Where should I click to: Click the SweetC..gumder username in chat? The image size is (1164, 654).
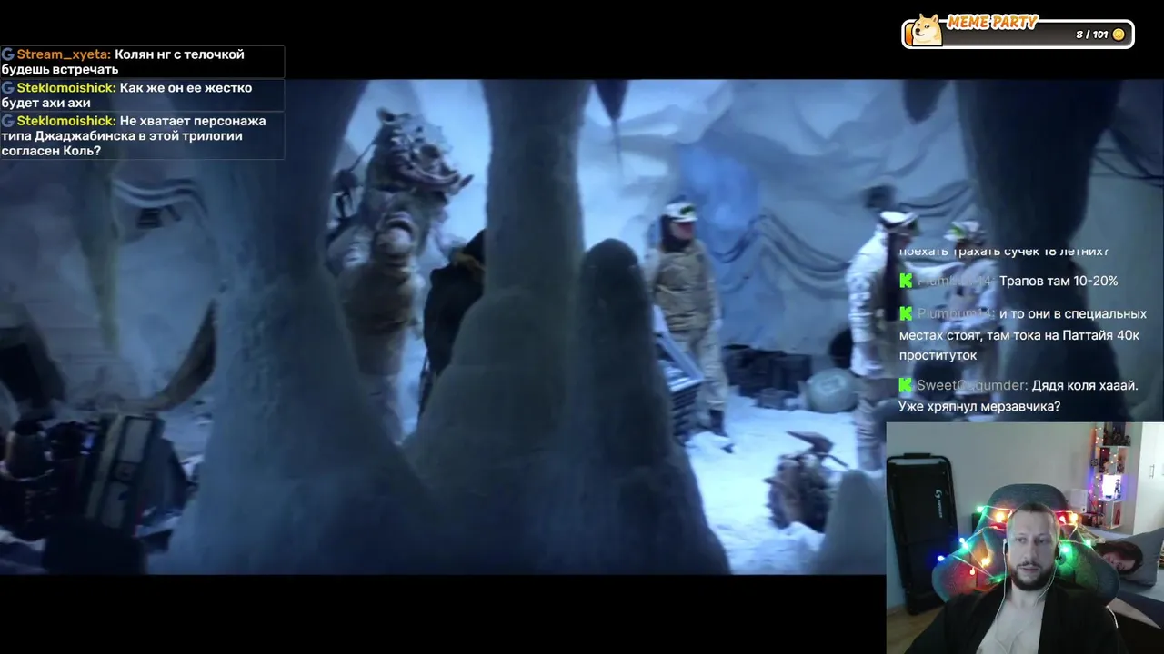click(972, 385)
